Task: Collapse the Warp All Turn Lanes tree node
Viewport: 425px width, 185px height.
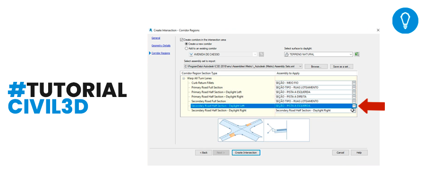Action: point(184,78)
